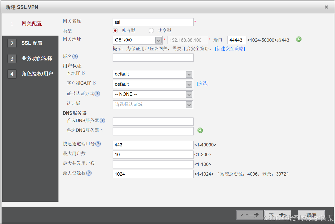The height and width of the screenshot is (224, 335).
Task: Click the 首选DNS服务器 input field
Action: point(153,122)
